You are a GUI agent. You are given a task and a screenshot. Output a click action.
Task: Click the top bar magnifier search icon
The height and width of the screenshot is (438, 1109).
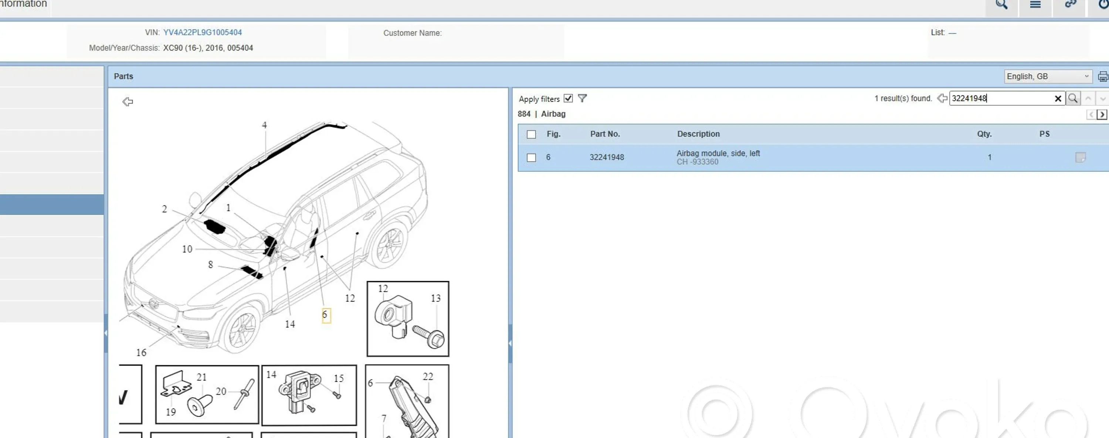pyautogui.click(x=1001, y=5)
